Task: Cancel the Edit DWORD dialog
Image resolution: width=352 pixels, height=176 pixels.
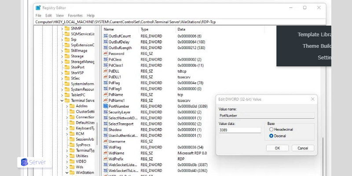Action: [x=303, y=148]
